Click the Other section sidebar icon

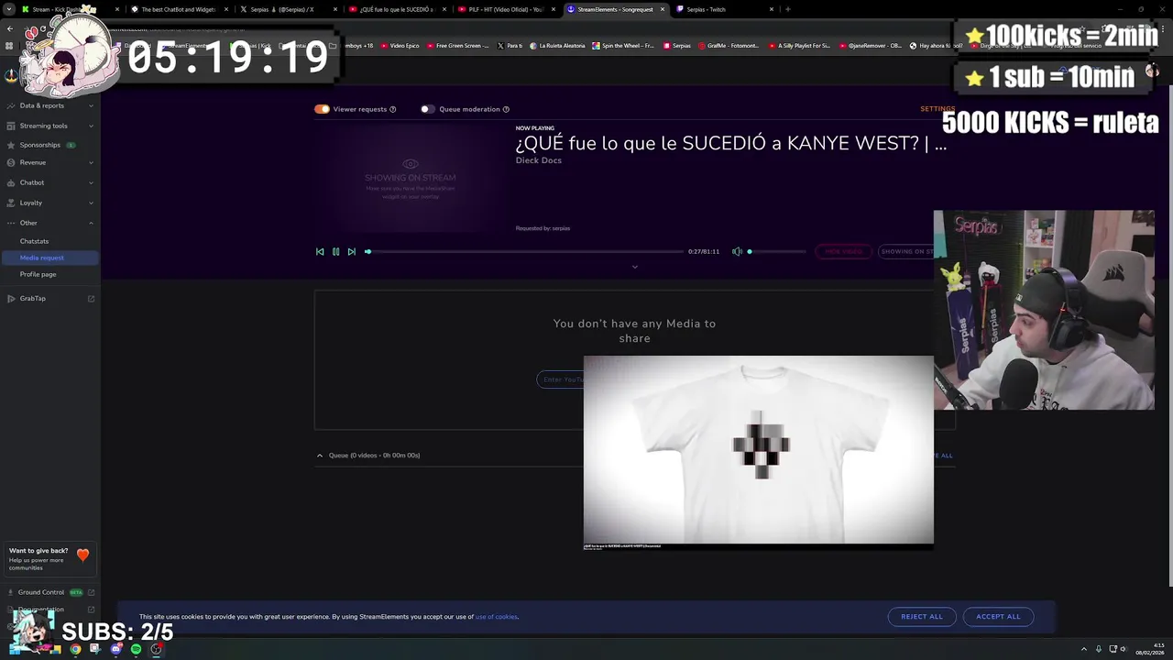pos(12,223)
